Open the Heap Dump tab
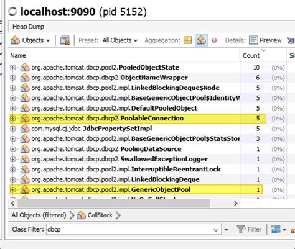 28,27
